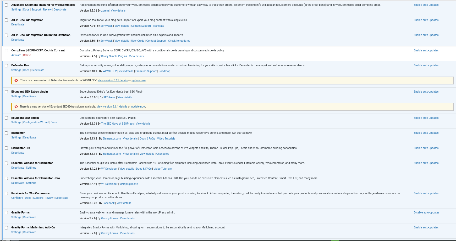Open Settings for Essential Addons for Elementor
Image resolution: width=456 pixels, height=241 pixels.
tap(31, 168)
